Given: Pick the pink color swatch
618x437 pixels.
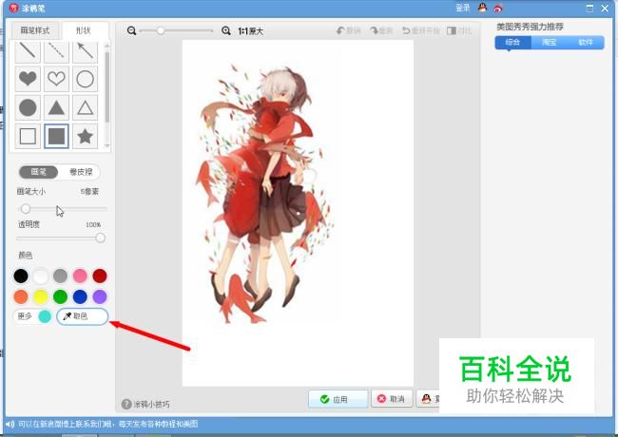Looking at the screenshot, I should point(80,276).
